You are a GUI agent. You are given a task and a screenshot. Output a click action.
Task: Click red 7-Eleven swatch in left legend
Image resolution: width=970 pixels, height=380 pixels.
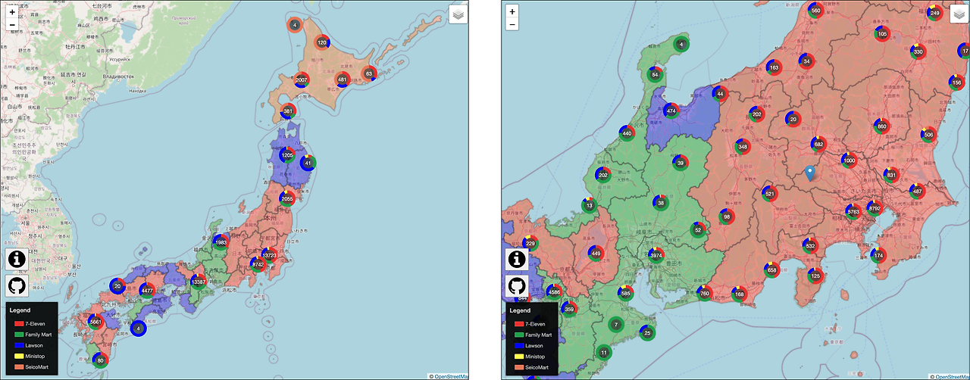click(19, 324)
